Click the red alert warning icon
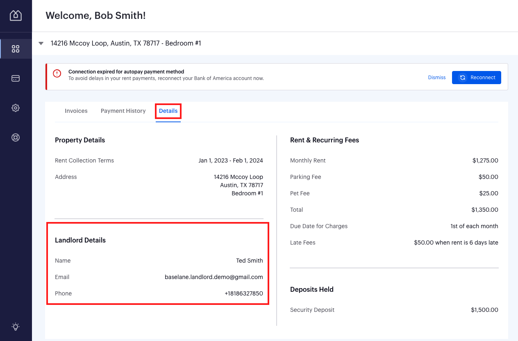The height and width of the screenshot is (341, 518). coord(57,73)
